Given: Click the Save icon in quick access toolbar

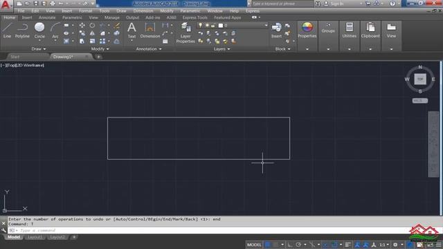Looking at the screenshot, I should tap(35, 3).
